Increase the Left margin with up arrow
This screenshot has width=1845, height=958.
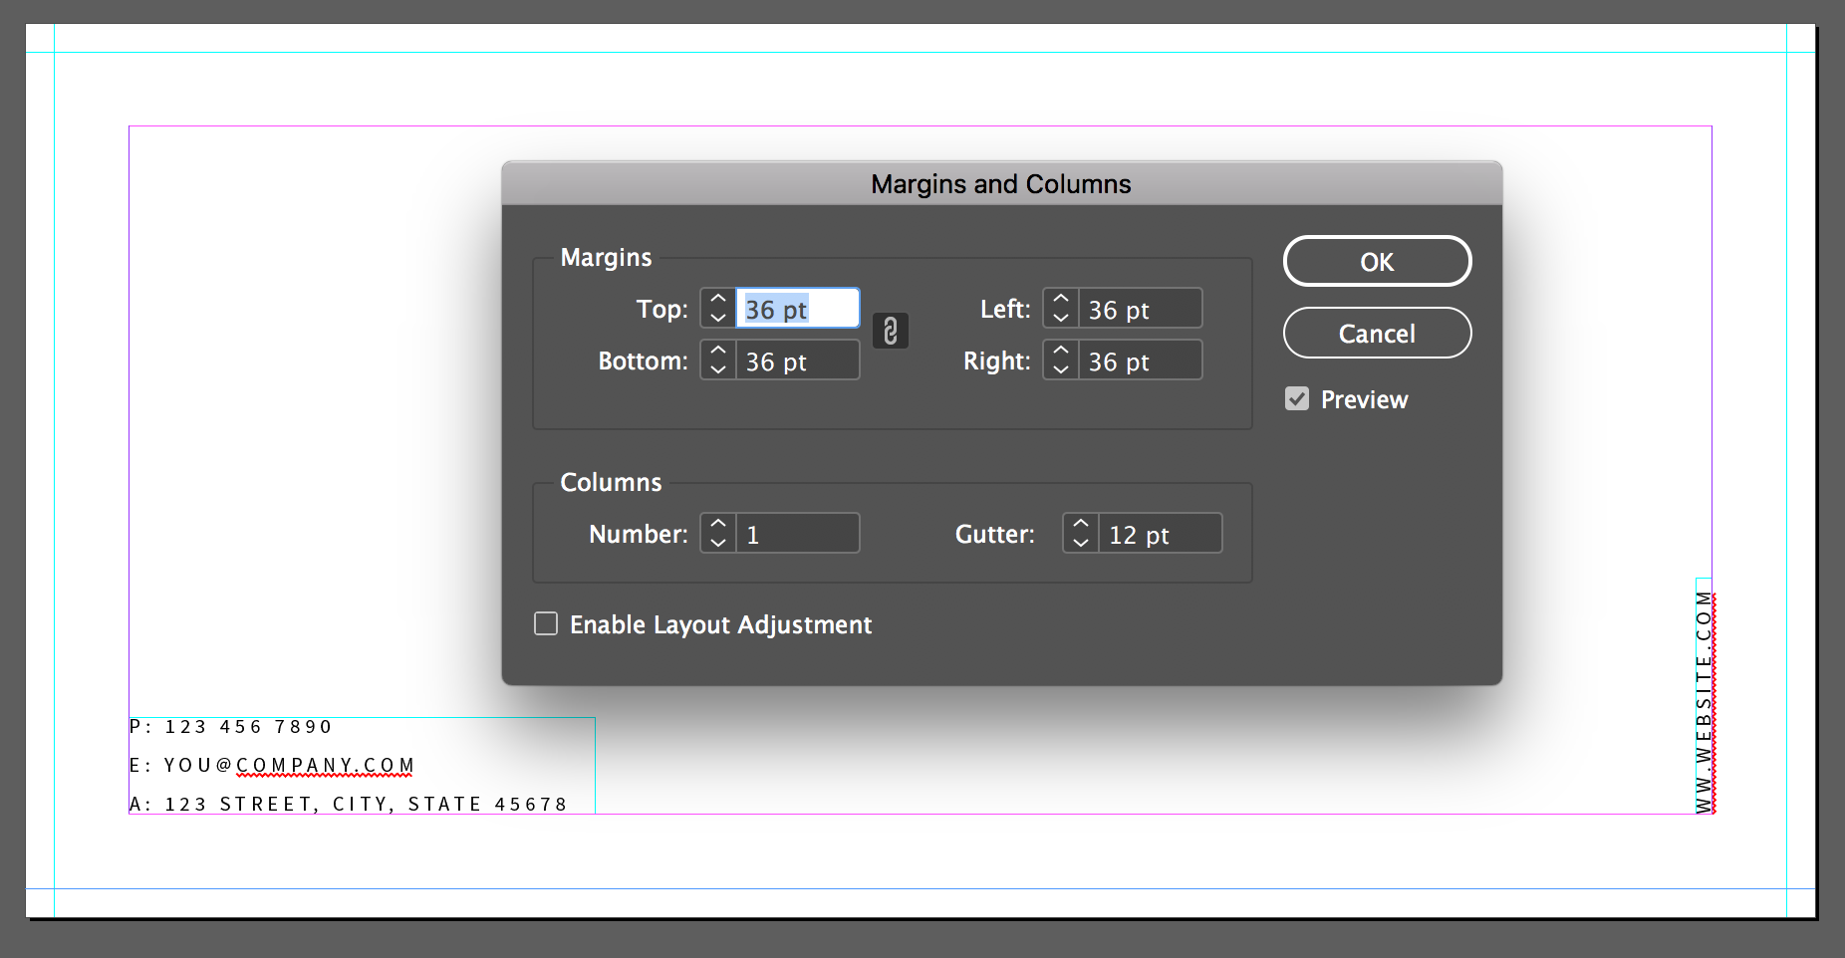pos(1061,299)
